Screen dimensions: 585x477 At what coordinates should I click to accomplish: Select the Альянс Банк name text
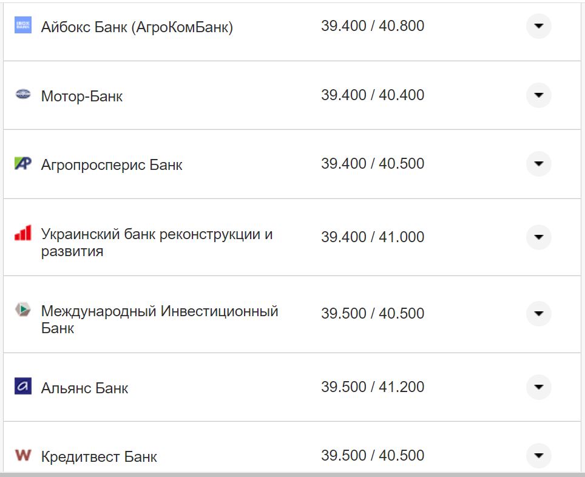[84, 387]
